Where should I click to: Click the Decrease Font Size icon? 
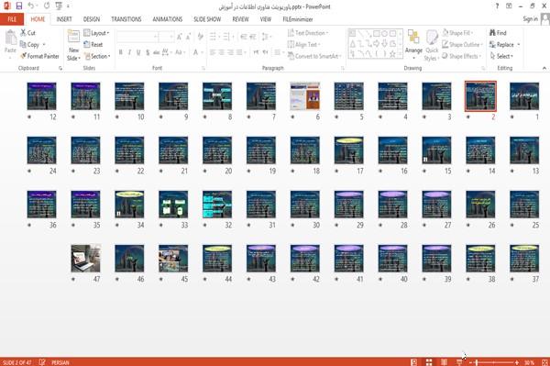tap(189, 37)
